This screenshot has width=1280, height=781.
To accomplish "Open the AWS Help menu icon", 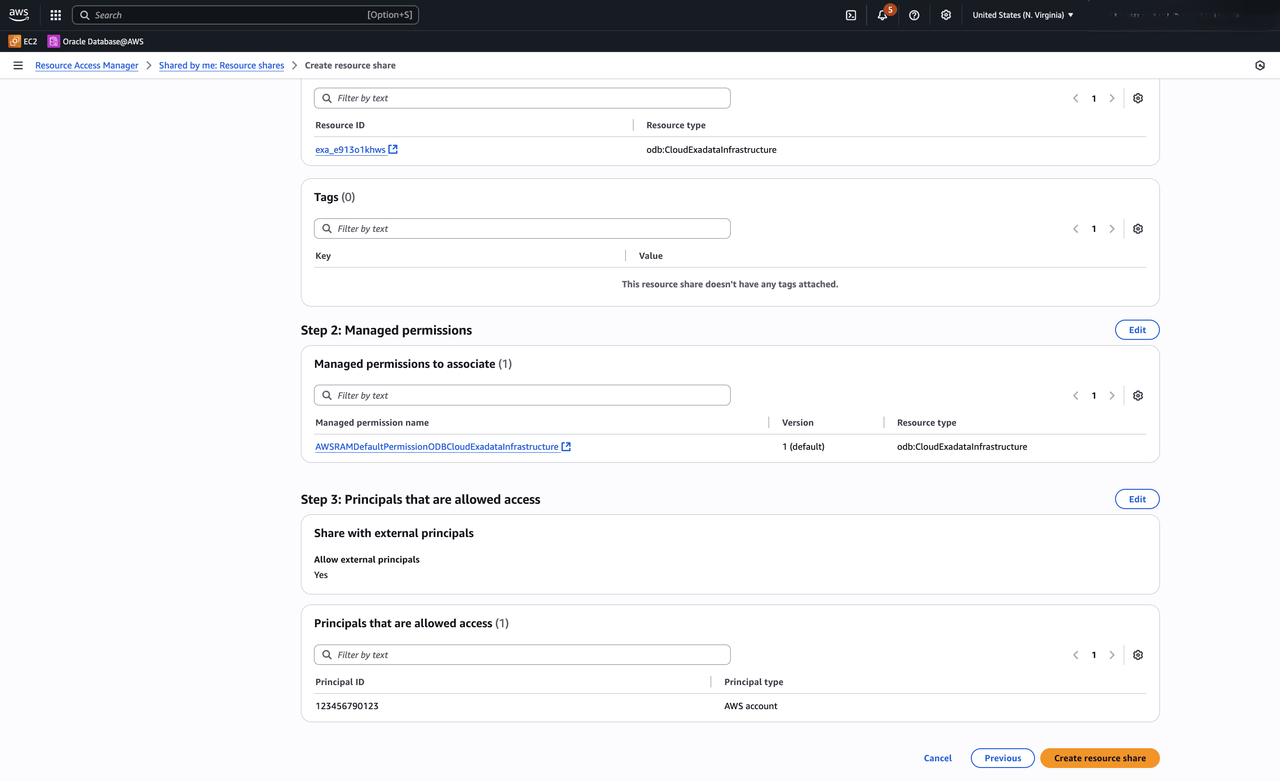I will point(914,15).
